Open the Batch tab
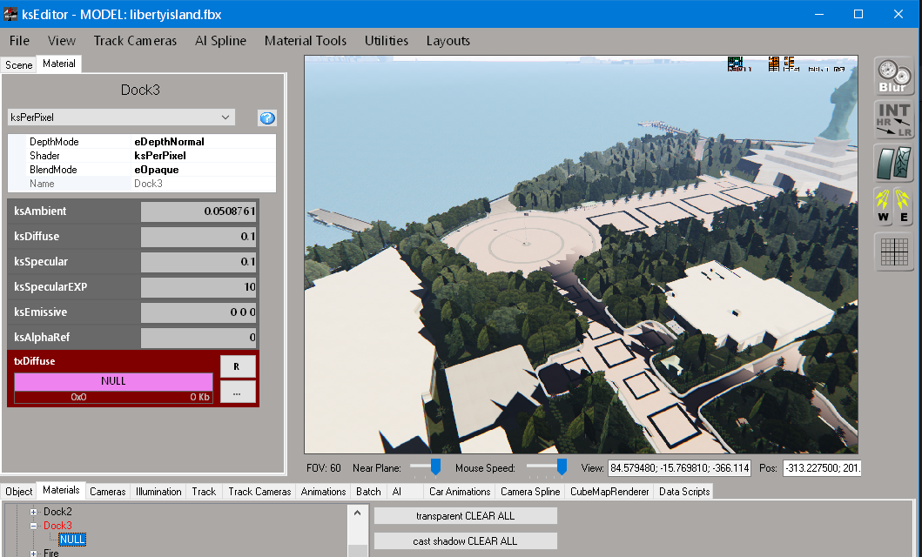 368,492
